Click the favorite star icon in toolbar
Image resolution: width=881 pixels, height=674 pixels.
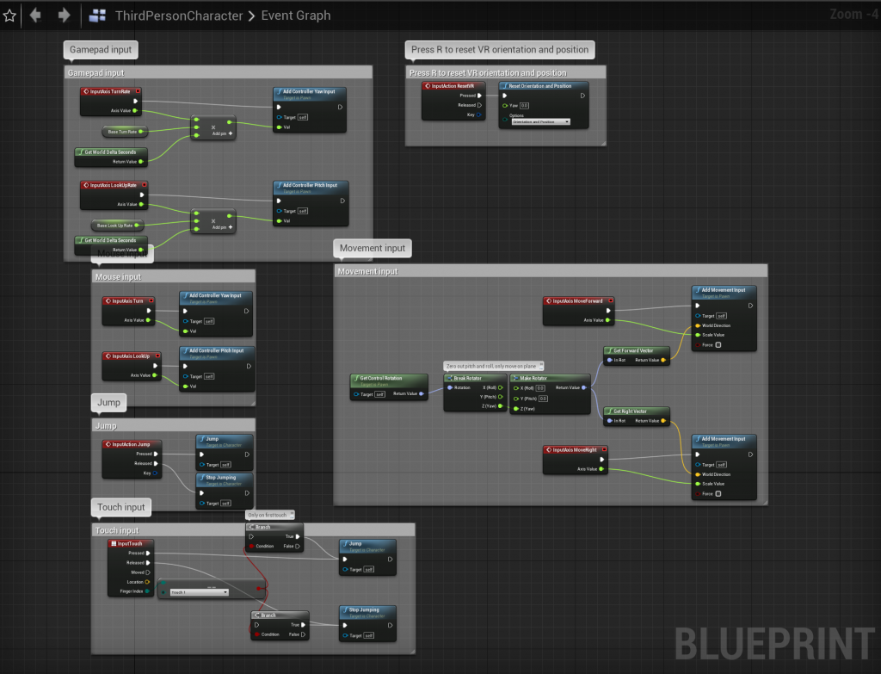(x=9, y=15)
